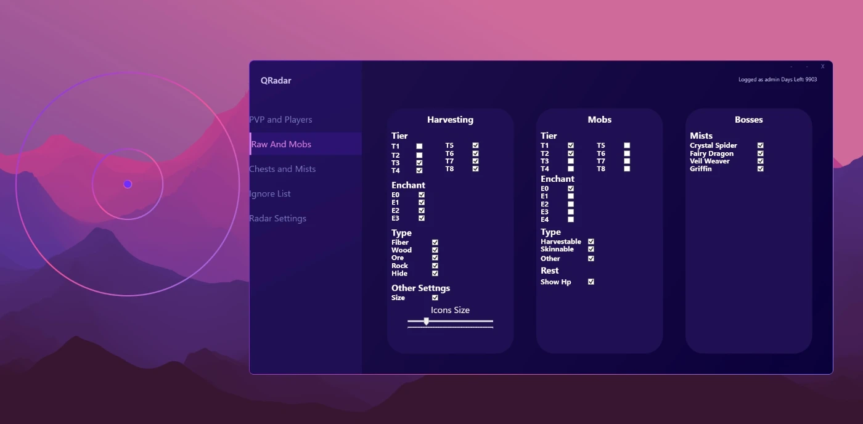Screen dimensions: 863x424
Task: Toggle Griffin boss checkbox
Action: point(761,168)
